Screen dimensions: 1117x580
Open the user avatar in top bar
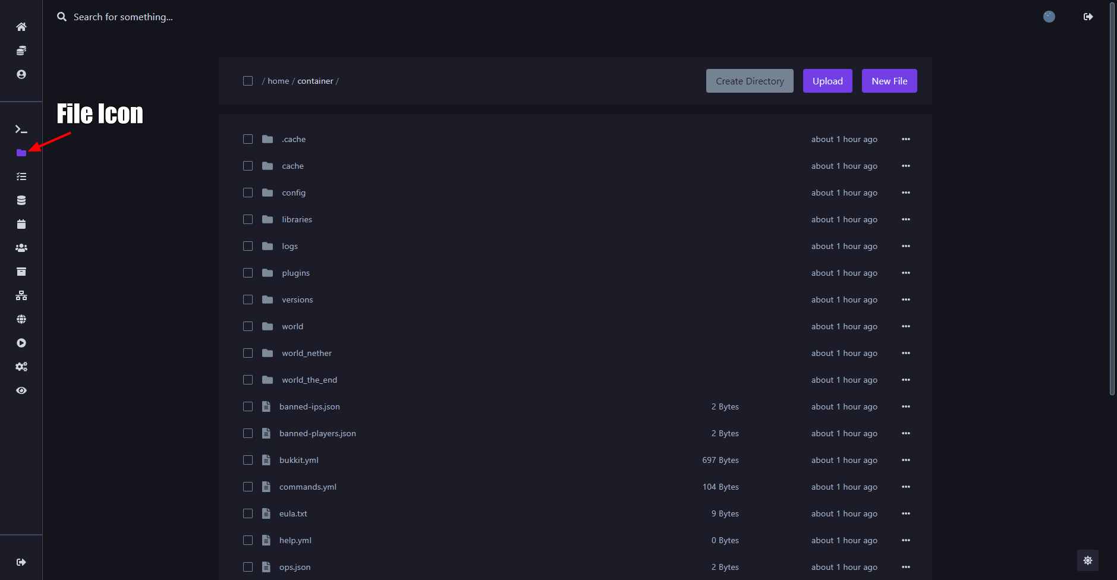click(x=1049, y=17)
